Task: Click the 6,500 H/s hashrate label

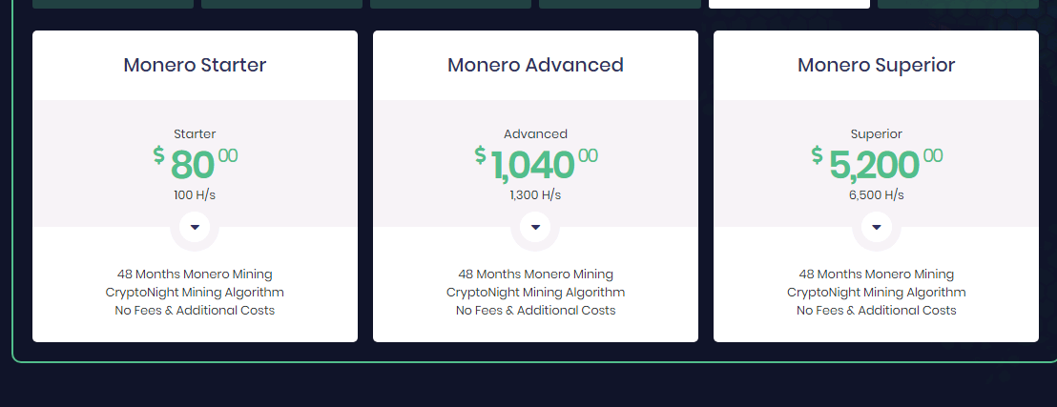Action: pos(877,195)
